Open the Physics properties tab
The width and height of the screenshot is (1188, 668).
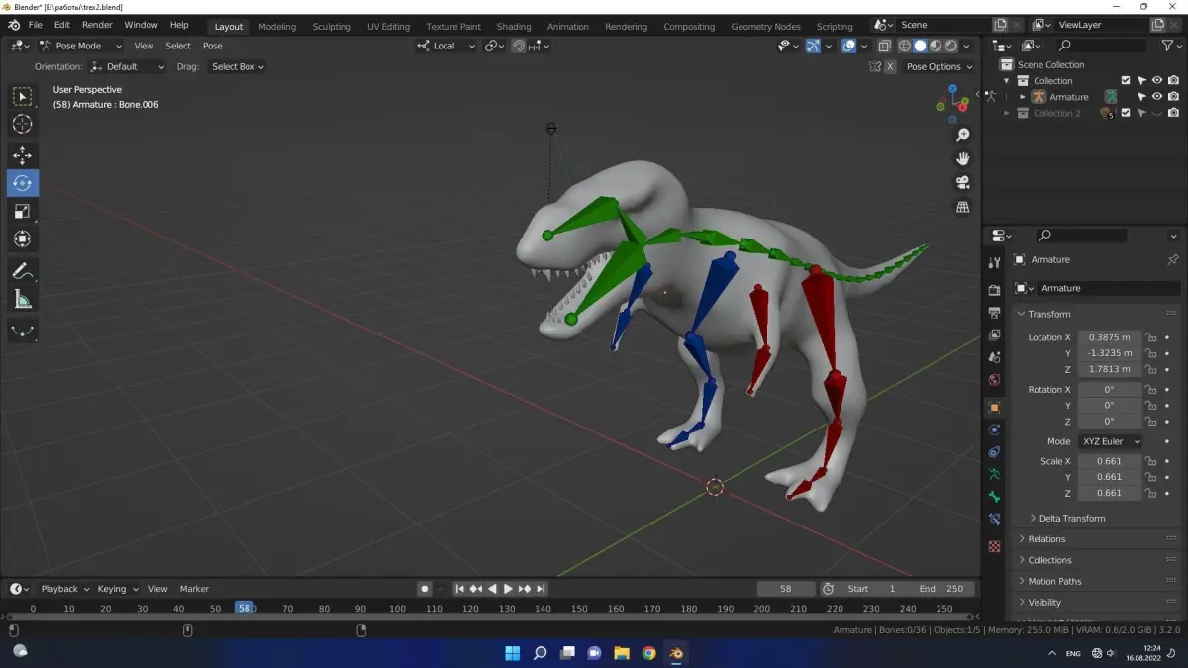pyautogui.click(x=995, y=429)
